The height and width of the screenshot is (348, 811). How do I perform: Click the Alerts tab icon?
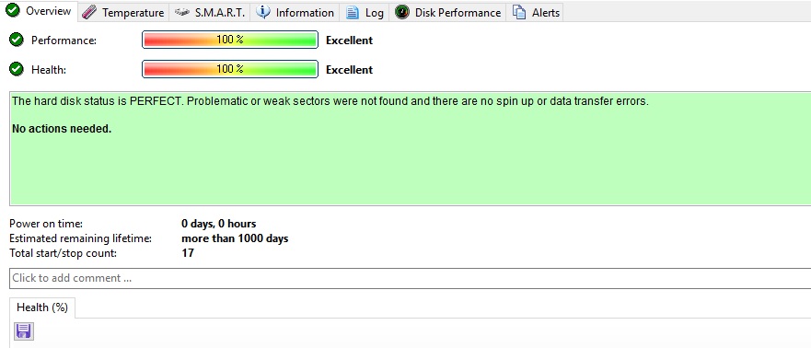(x=519, y=12)
